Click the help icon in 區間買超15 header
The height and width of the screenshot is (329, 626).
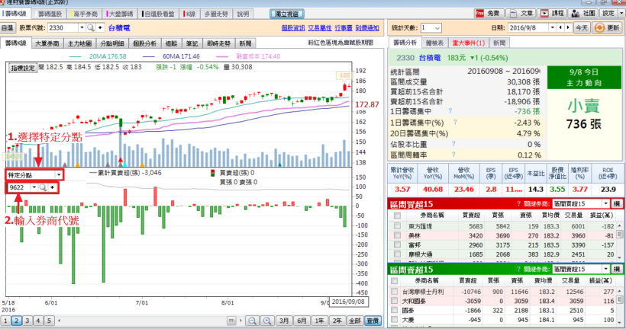click(x=518, y=204)
